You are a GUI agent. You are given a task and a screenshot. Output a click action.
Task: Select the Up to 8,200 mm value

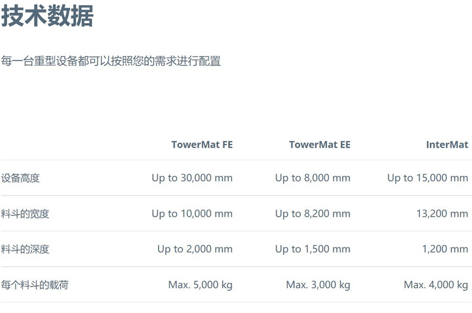(312, 214)
